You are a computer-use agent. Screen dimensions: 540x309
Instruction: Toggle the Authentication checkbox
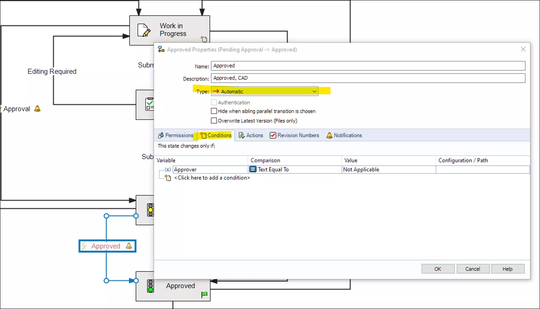click(x=214, y=102)
